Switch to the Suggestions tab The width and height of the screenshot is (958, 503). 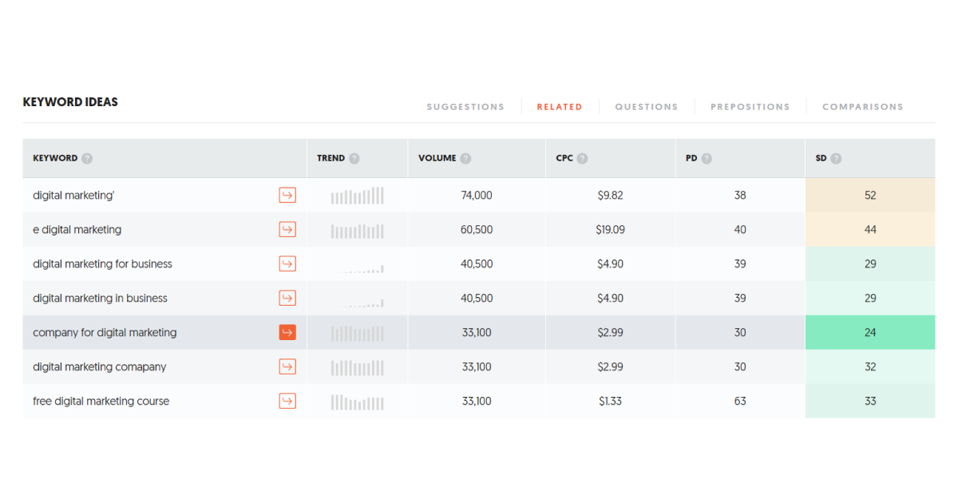click(465, 107)
